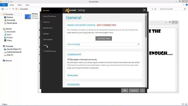Select the Antivirus settings section
Image resolution: width=188 pixels, height=106 pixels.
pyautogui.click(x=46, y=22)
